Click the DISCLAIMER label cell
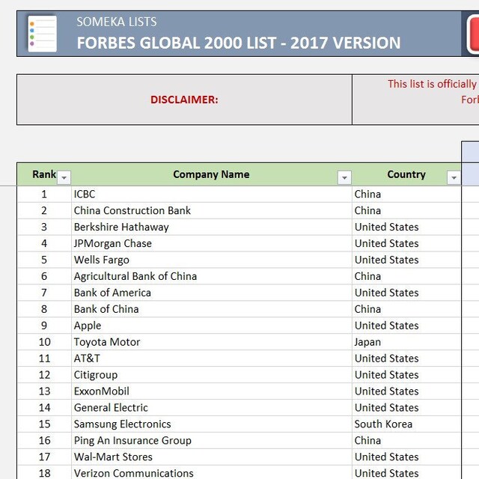Image resolution: width=479 pixels, height=479 pixels. point(184,100)
